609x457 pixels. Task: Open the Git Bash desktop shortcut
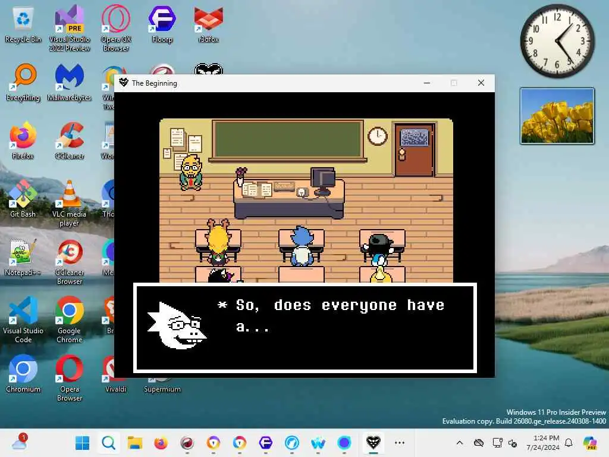tap(23, 199)
